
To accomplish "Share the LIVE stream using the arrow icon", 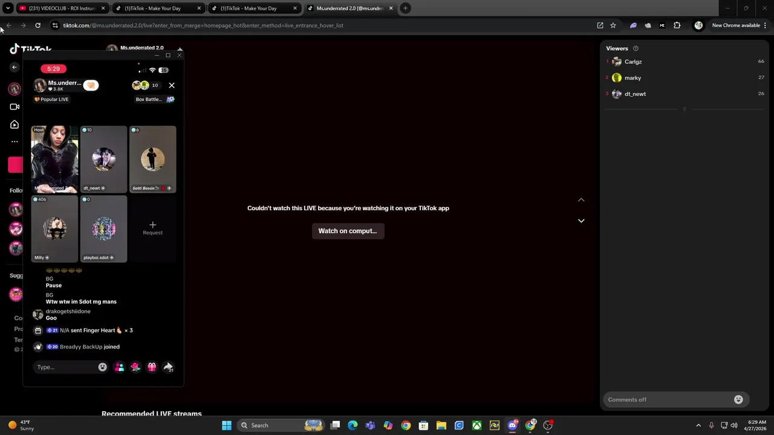I will pyautogui.click(x=168, y=367).
